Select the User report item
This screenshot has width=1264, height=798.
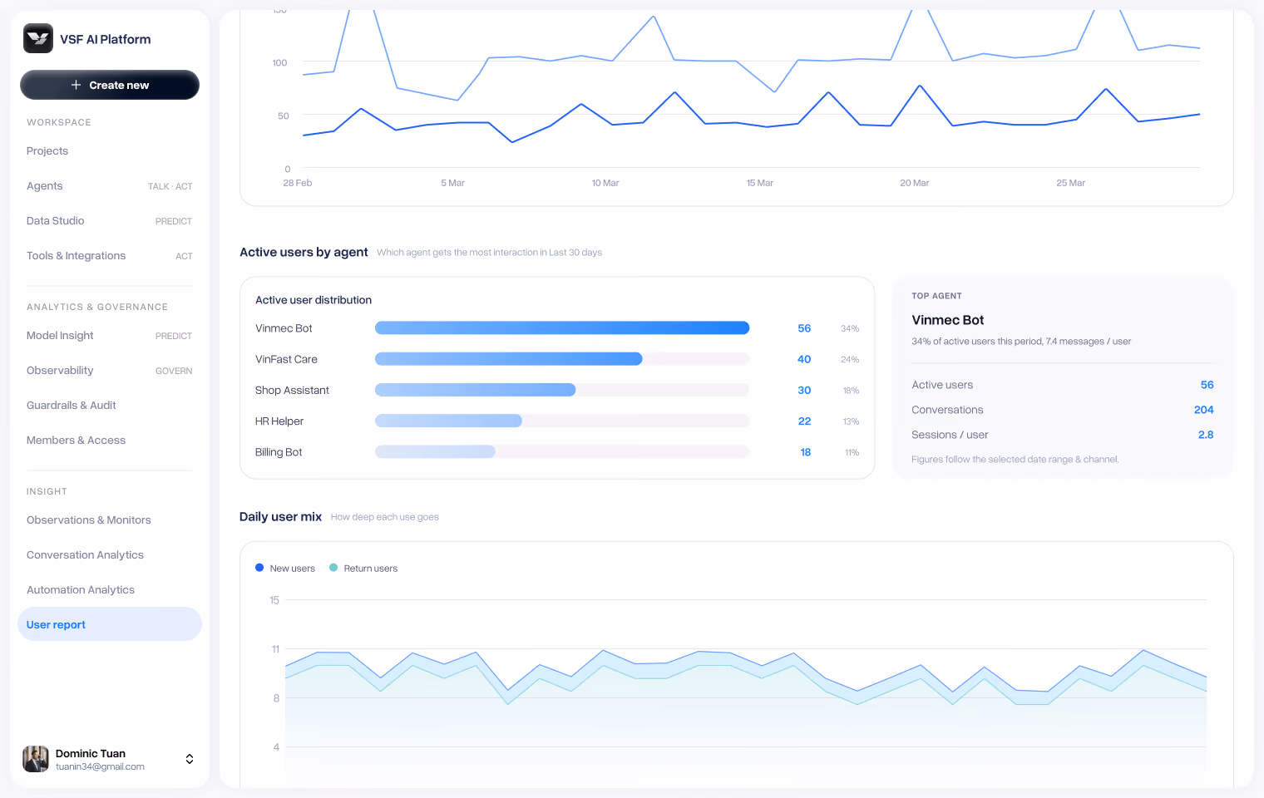point(110,624)
